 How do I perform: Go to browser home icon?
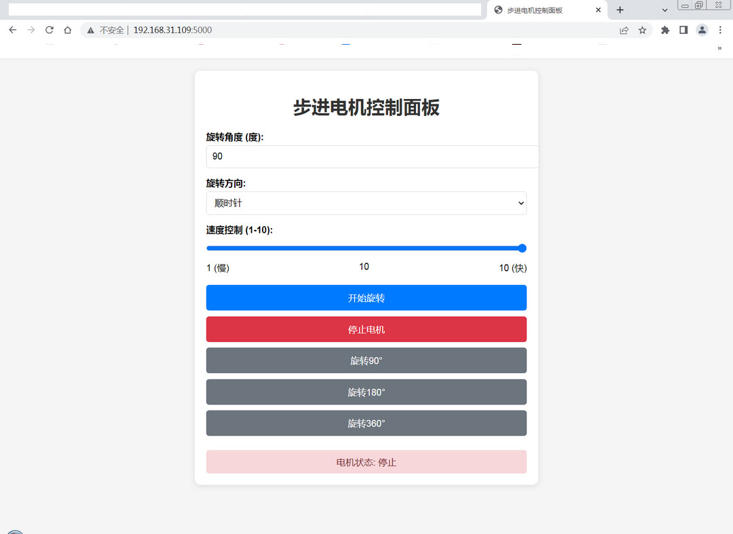[68, 30]
